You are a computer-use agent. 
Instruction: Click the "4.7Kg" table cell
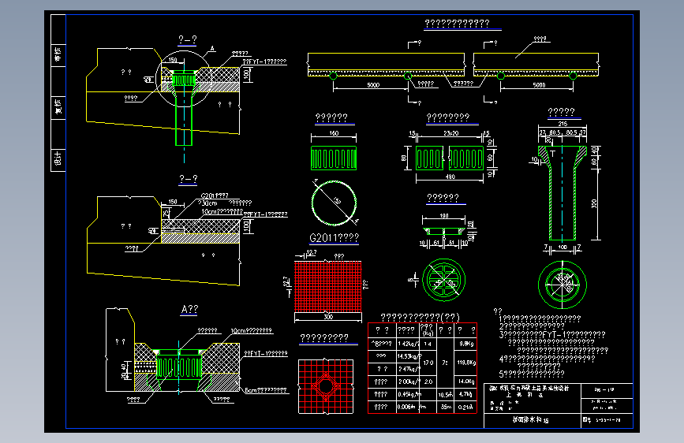466,394
